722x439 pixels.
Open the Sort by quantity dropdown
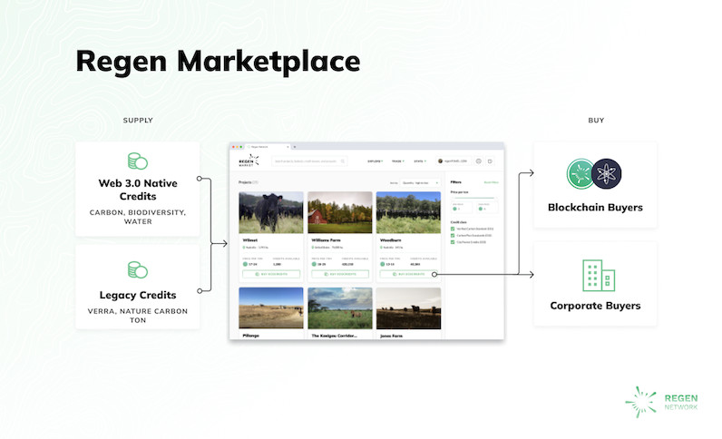420,182
